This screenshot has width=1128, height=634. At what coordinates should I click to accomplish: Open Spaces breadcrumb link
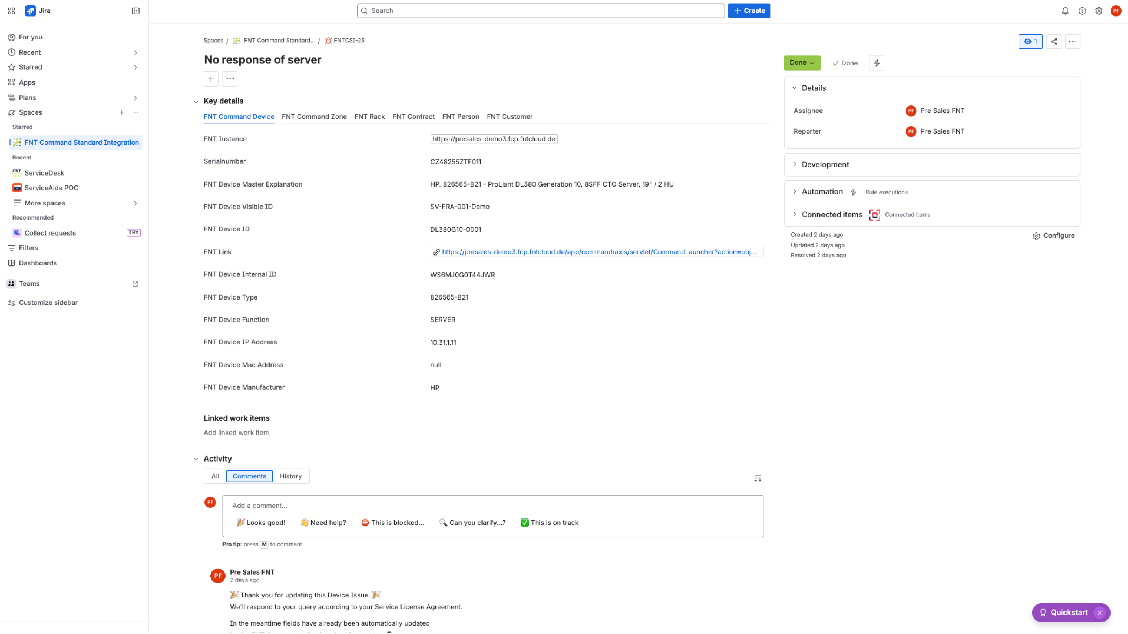coord(213,41)
